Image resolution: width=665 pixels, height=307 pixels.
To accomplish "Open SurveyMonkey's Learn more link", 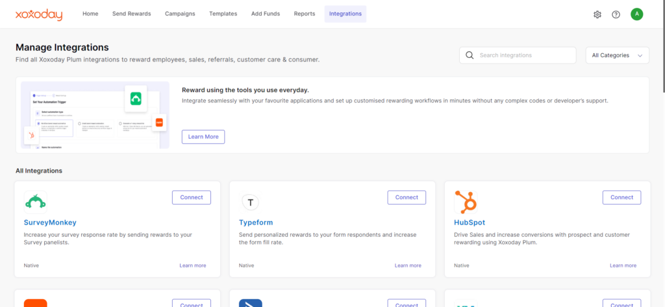I will [x=192, y=265].
